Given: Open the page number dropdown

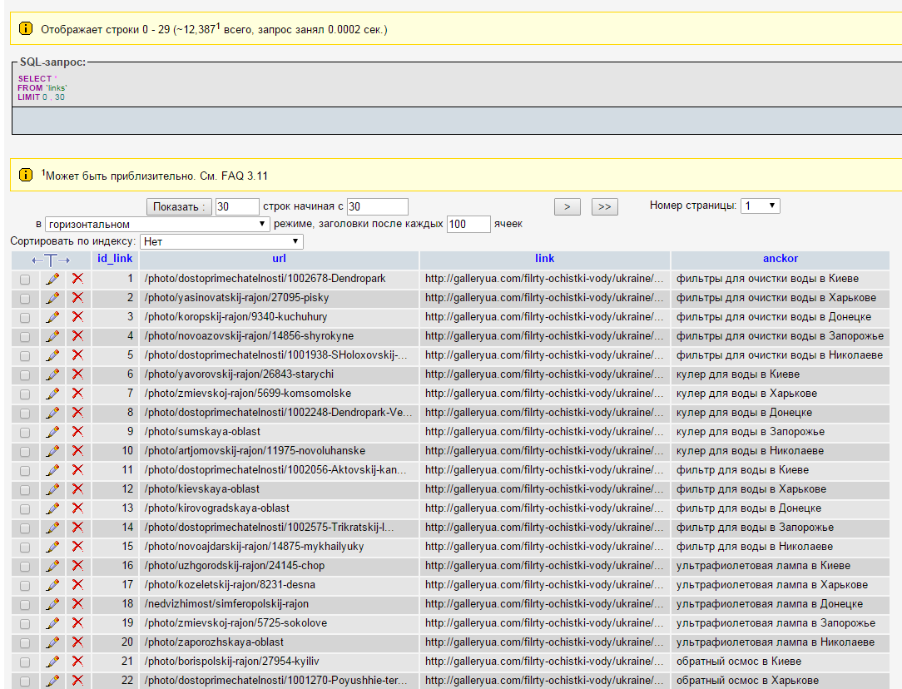Looking at the screenshot, I should pyautogui.click(x=760, y=206).
